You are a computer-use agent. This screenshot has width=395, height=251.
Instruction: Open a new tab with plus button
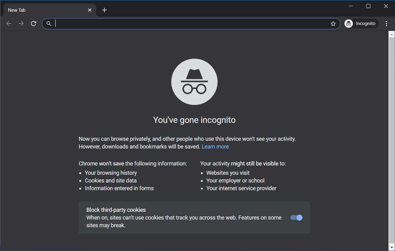pyautogui.click(x=104, y=10)
